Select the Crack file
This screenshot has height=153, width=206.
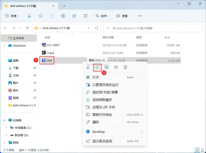110,53
